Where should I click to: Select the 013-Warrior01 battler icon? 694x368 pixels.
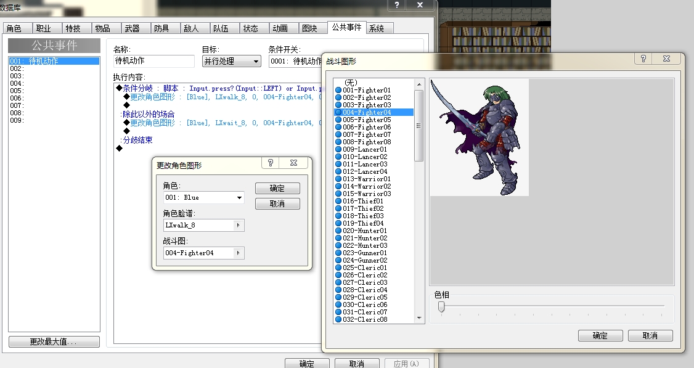click(x=338, y=179)
